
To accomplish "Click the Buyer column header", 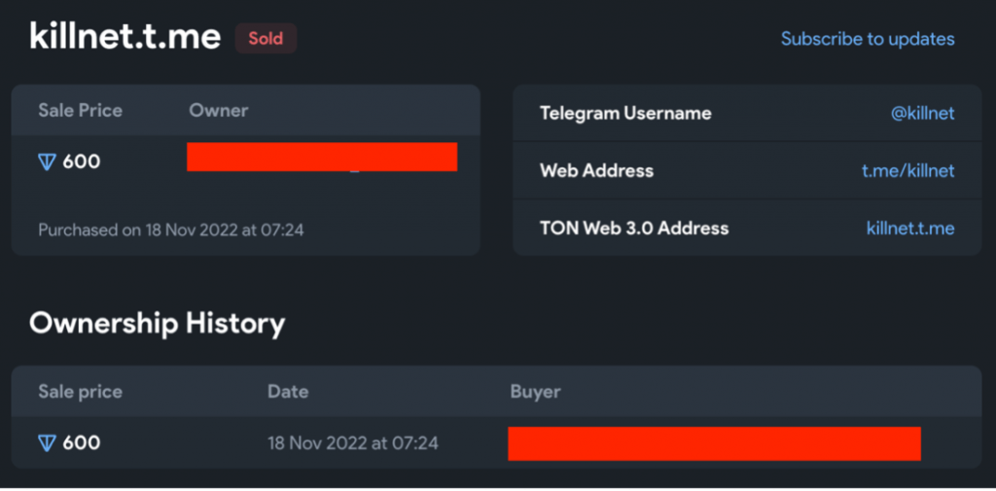I will (536, 392).
